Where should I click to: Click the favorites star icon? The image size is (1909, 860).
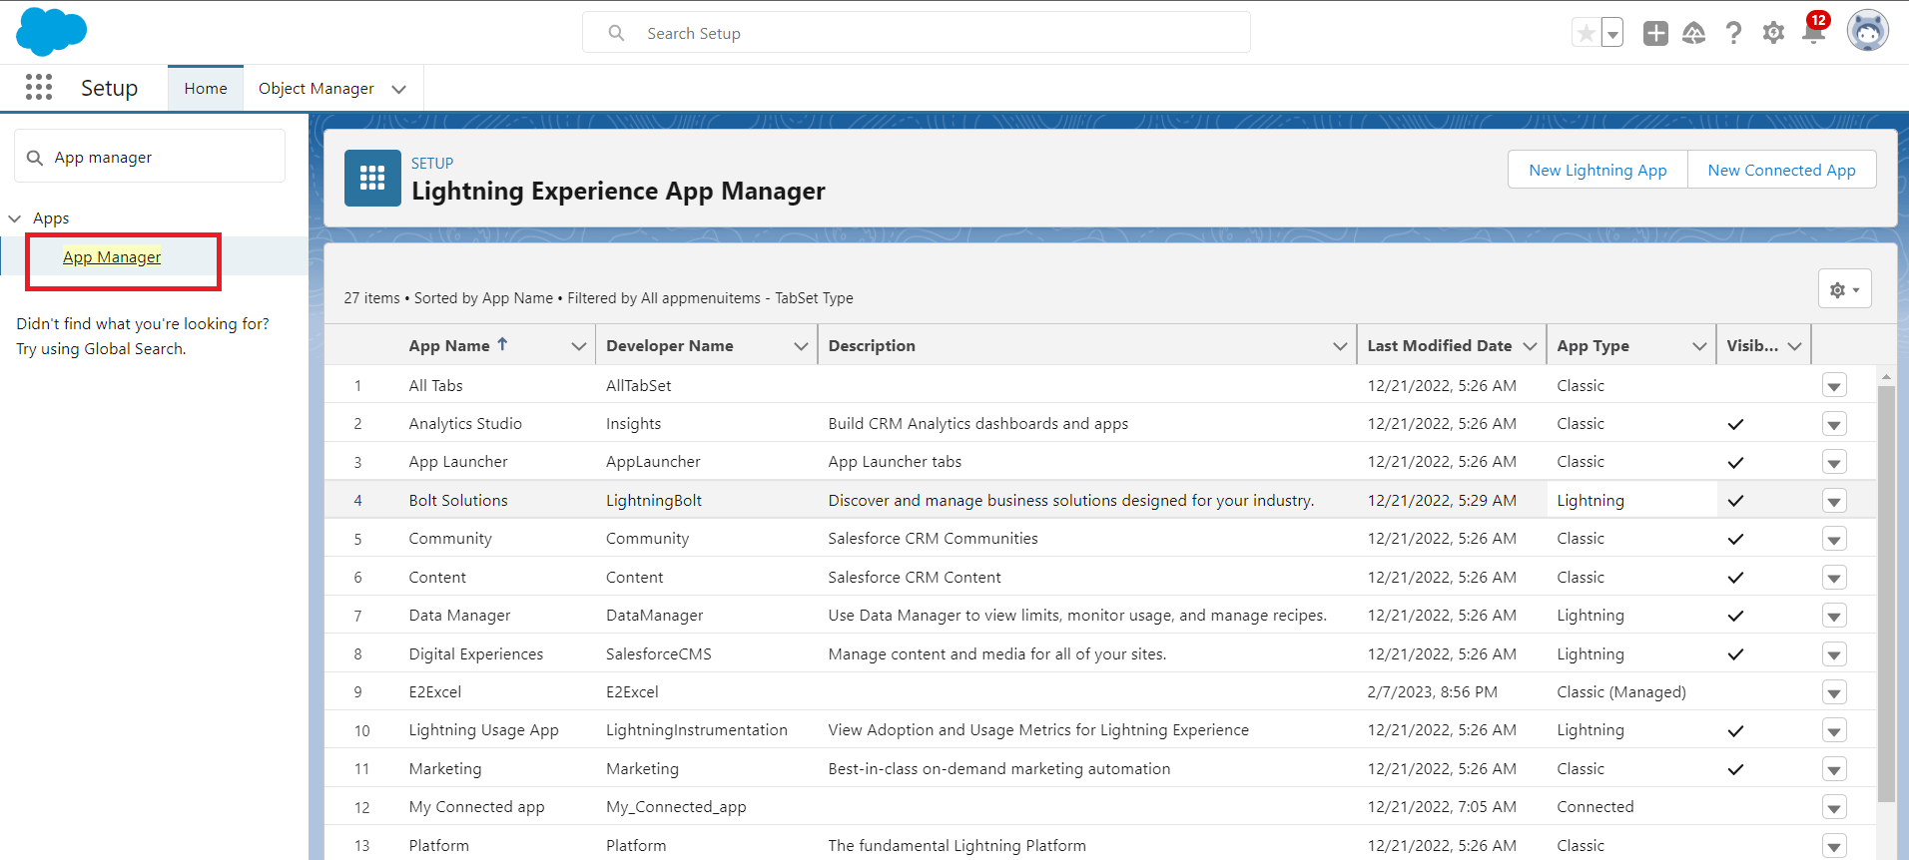click(x=1586, y=33)
